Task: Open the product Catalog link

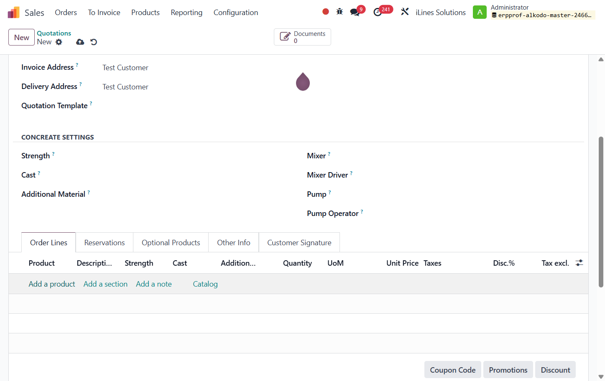Action: (x=205, y=284)
